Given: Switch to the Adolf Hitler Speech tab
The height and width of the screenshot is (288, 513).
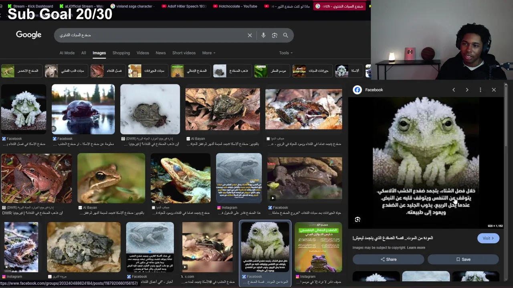Looking at the screenshot, I should 184,6.
